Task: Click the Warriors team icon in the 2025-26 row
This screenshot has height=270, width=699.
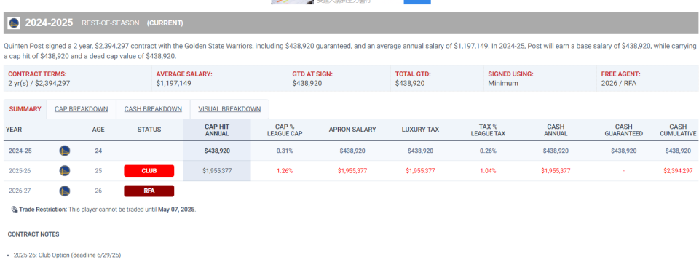Action: click(65, 170)
